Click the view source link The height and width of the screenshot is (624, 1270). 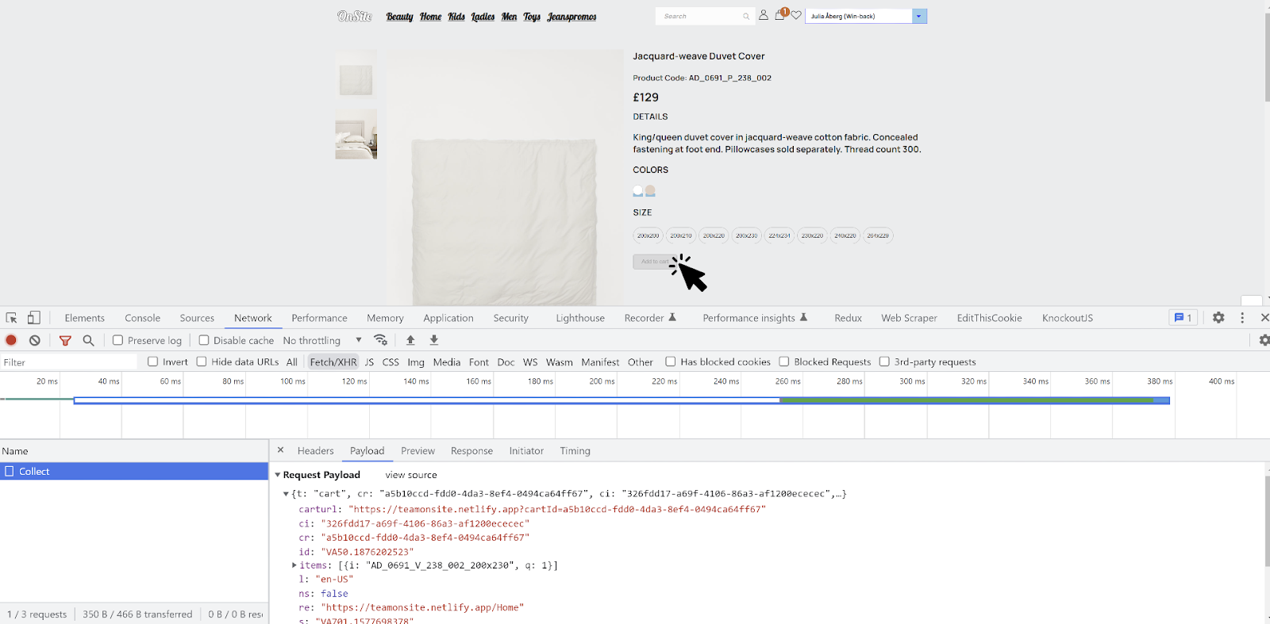410,475
